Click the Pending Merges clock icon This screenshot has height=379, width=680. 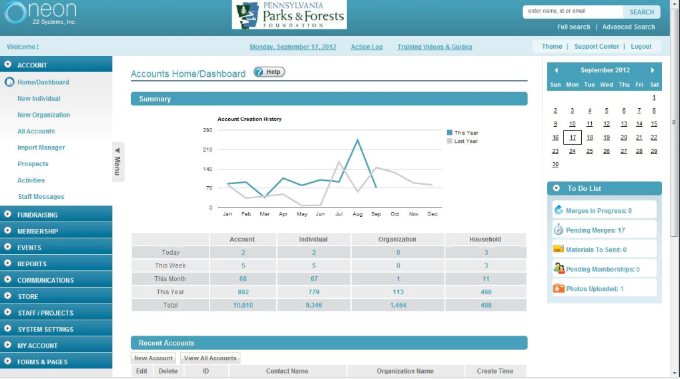tap(559, 230)
